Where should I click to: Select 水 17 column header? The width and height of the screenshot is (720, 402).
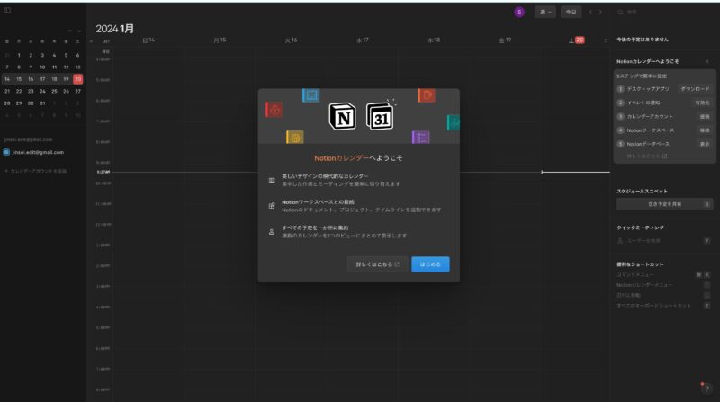(x=363, y=40)
